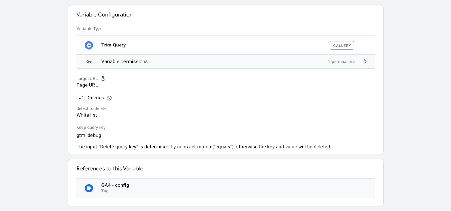Image resolution: width=451 pixels, height=211 pixels.
Task: Click the Trim Query variable type gear icon
Action: pyautogui.click(x=89, y=45)
